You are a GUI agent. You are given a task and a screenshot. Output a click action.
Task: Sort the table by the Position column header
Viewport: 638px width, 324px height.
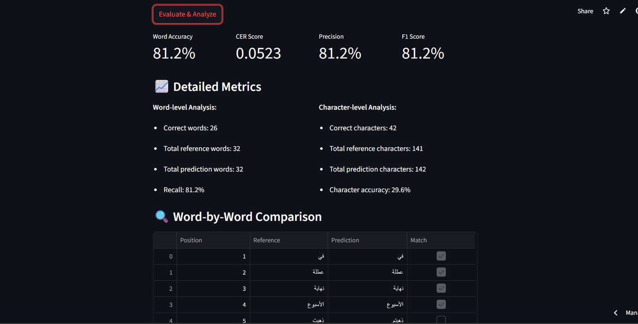(x=213, y=240)
